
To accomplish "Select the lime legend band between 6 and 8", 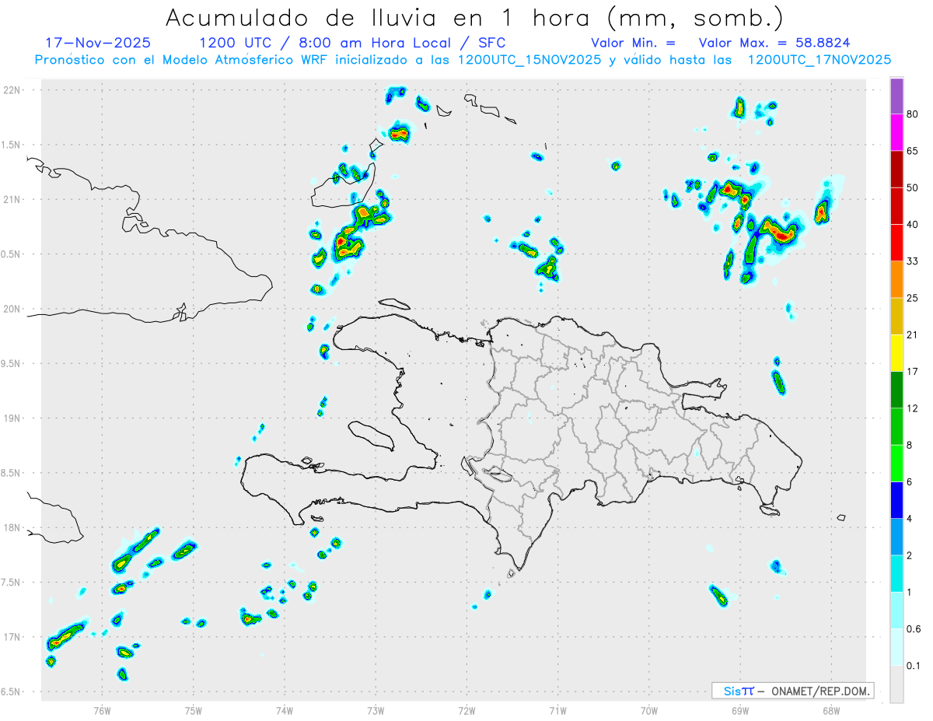I will pyautogui.click(x=896, y=464).
